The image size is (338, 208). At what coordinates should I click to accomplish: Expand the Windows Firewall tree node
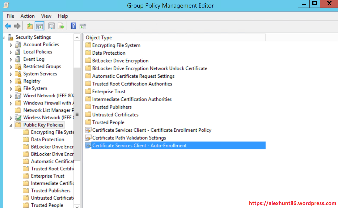coord(11,103)
